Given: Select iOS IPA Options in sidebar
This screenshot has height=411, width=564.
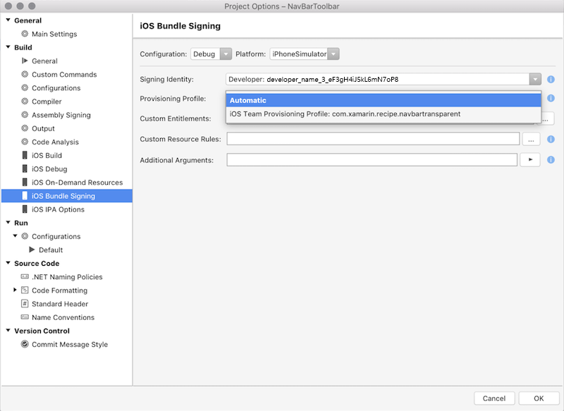Looking at the screenshot, I should (23, 209).
